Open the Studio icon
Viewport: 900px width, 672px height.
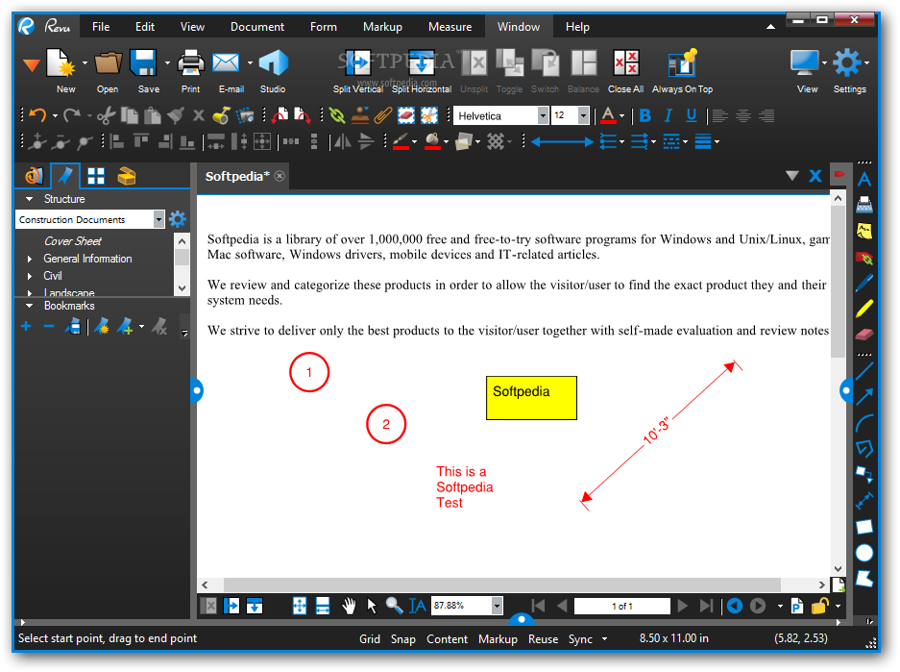pyautogui.click(x=273, y=63)
